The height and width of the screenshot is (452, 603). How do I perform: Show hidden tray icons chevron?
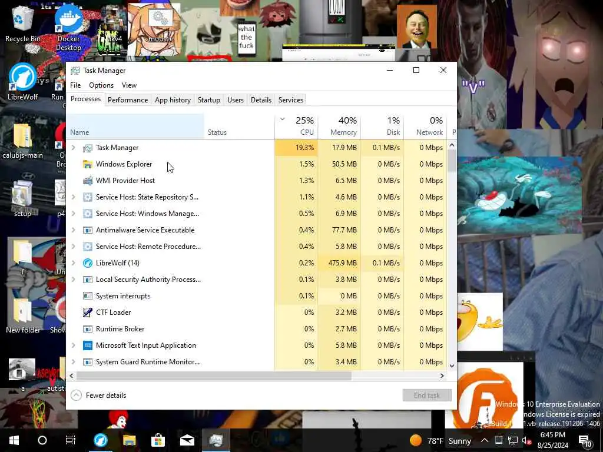(x=485, y=440)
